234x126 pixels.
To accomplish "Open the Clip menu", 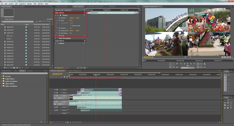I will point(16,4).
